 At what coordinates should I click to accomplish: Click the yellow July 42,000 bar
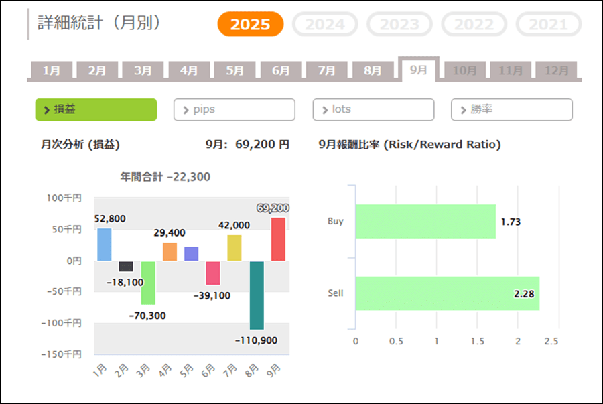pyautogui.click(x=234, y=248)
